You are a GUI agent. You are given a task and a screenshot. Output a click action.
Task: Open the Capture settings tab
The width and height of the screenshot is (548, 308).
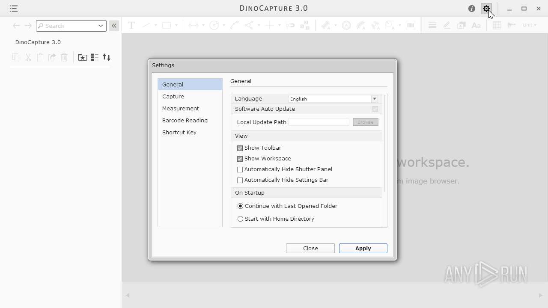(190, 96)
